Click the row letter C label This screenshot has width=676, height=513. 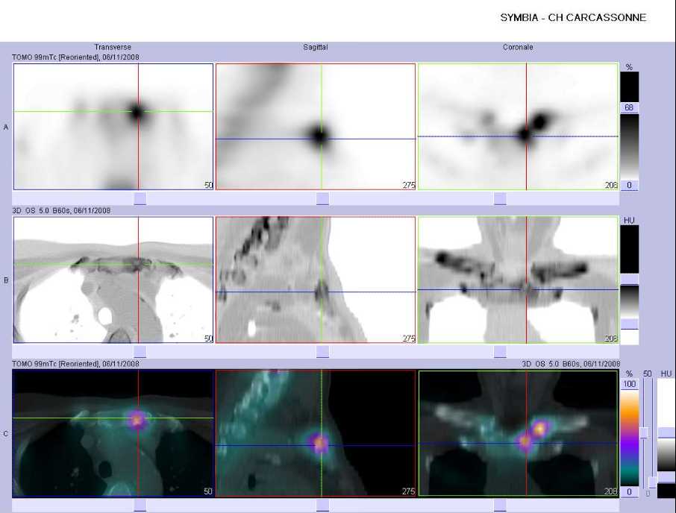(6, 434)
